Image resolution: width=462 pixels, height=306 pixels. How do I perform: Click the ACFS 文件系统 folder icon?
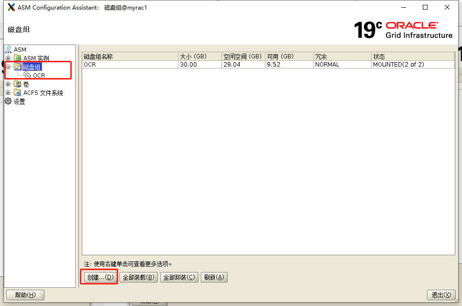click(18, 92)
